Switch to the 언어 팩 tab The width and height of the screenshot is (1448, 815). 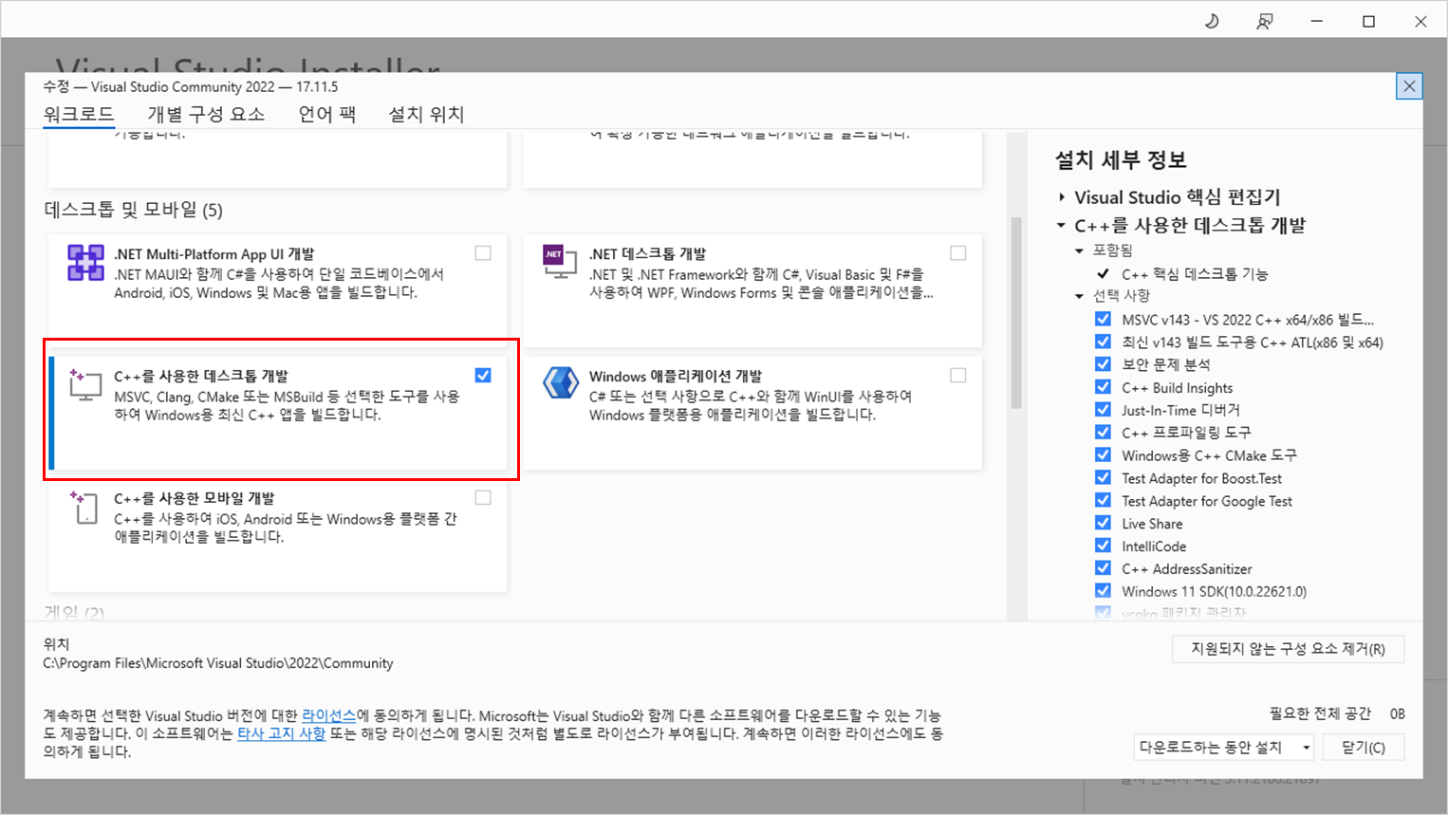[x=326, y=114]
